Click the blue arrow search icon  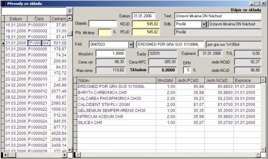[x=69, y=11]
